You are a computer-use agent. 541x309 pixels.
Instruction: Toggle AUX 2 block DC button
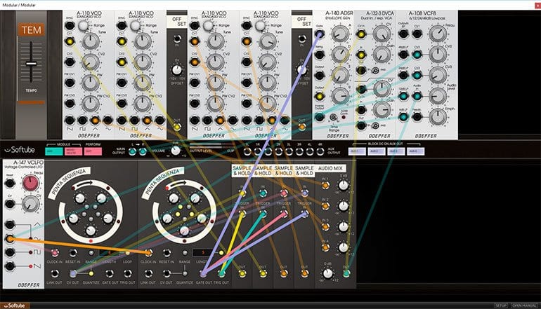pos(377,151)
